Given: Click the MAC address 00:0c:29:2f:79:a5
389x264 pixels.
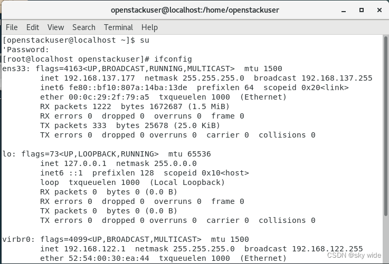Looking at the screenshot, I should [x=109, y=97].
